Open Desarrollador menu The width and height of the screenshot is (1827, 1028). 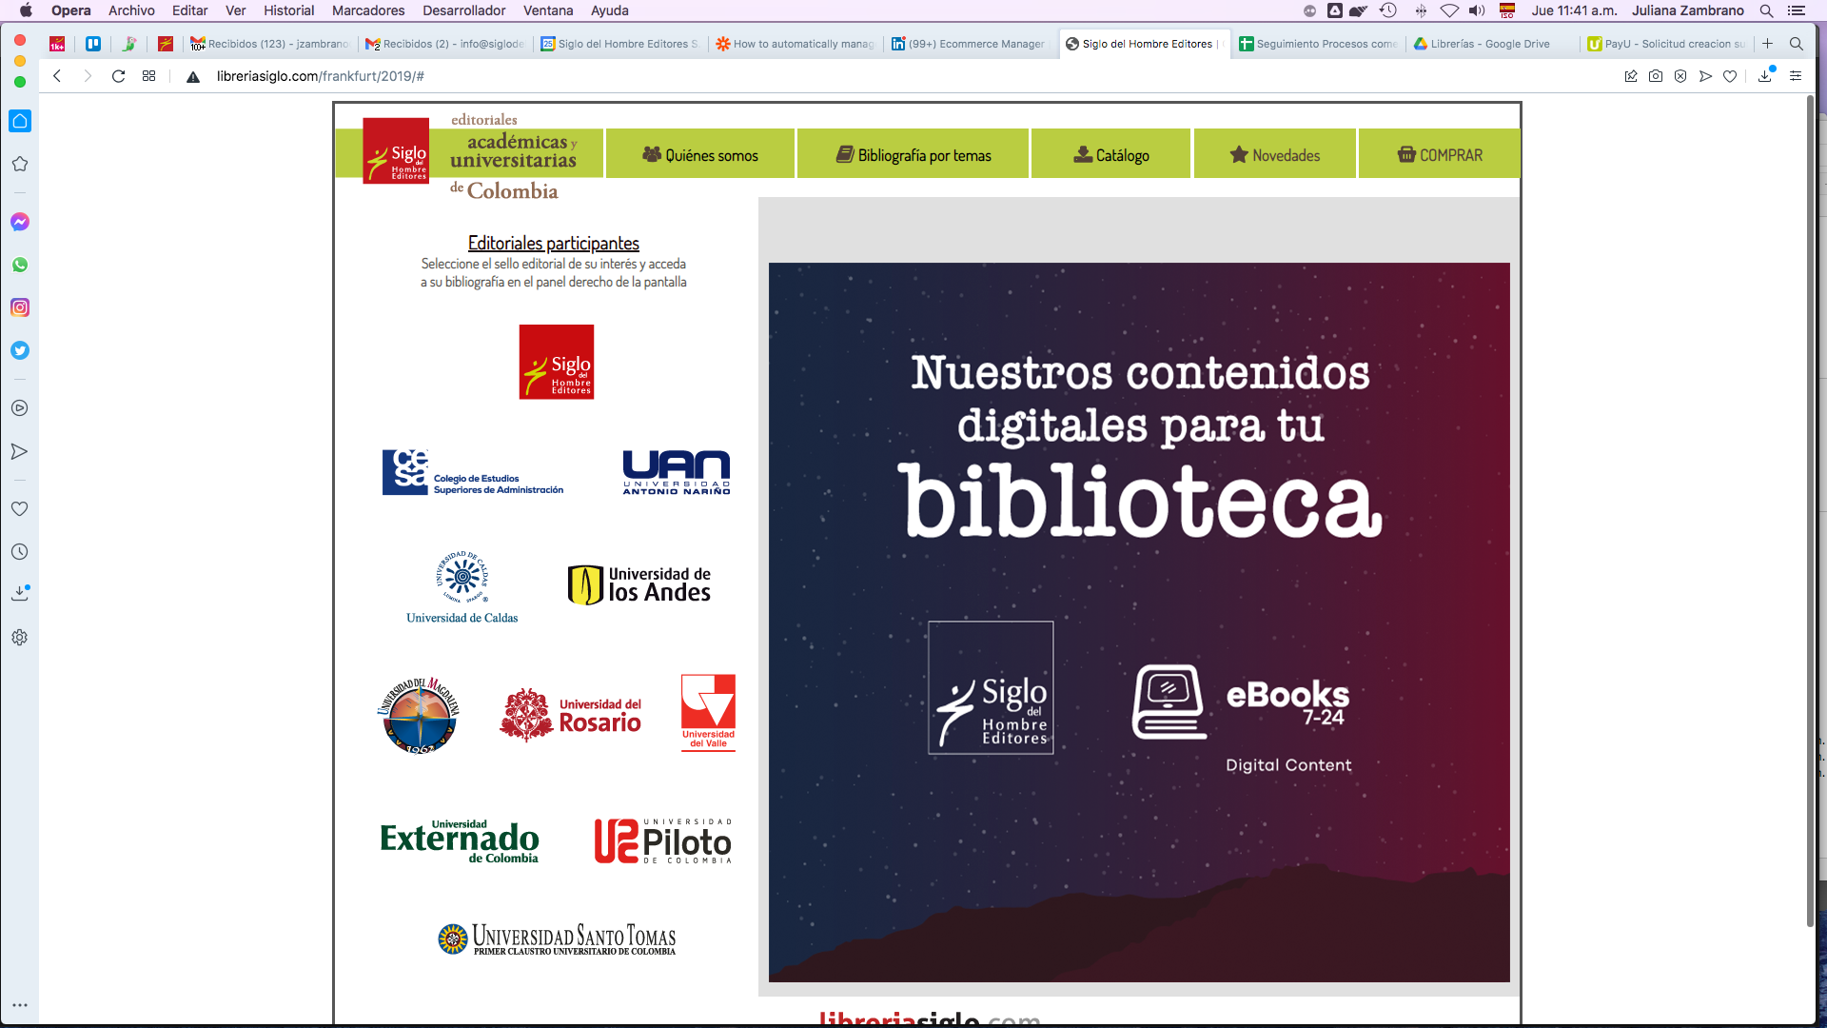tap(463, 10)
